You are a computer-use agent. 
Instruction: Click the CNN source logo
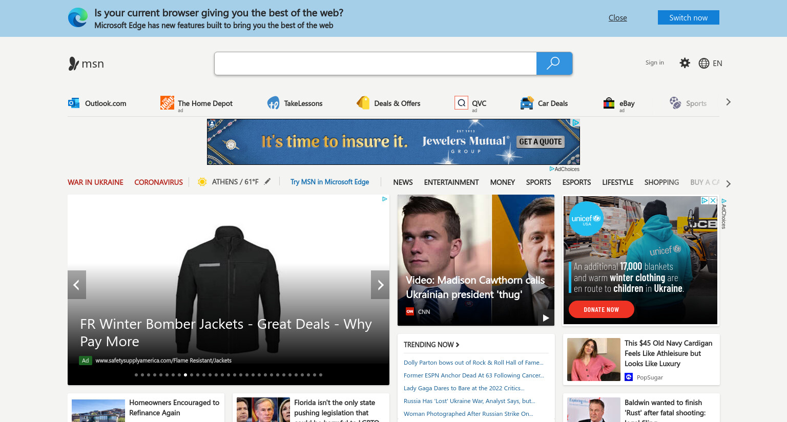(x=410, y=311)
